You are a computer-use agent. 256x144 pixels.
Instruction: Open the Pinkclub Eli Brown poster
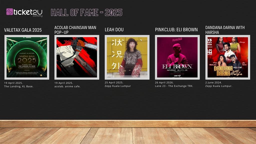[x=177, y=57]
